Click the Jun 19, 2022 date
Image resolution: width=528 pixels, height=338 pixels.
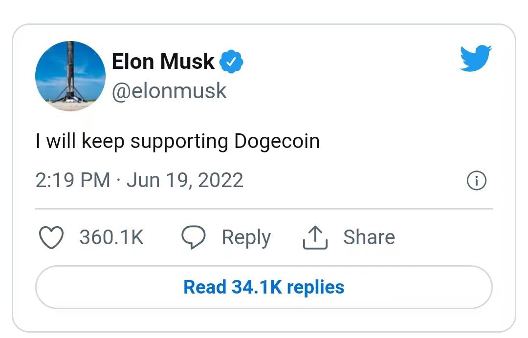(185, 180)
